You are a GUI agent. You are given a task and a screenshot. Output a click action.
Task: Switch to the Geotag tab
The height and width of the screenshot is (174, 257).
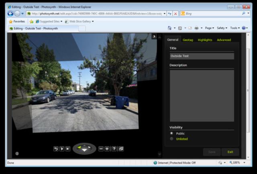click(x=188, y=40)
